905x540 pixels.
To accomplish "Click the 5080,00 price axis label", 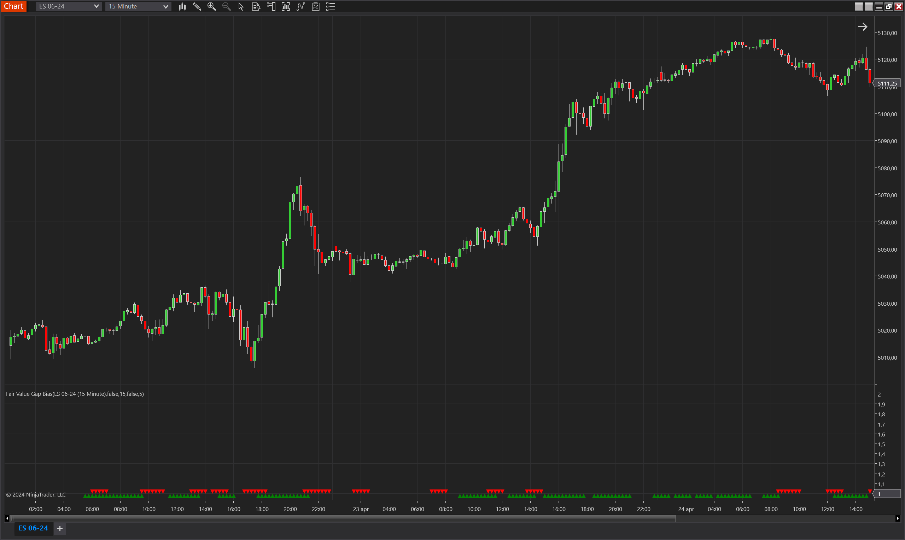I will pos(887,169).
